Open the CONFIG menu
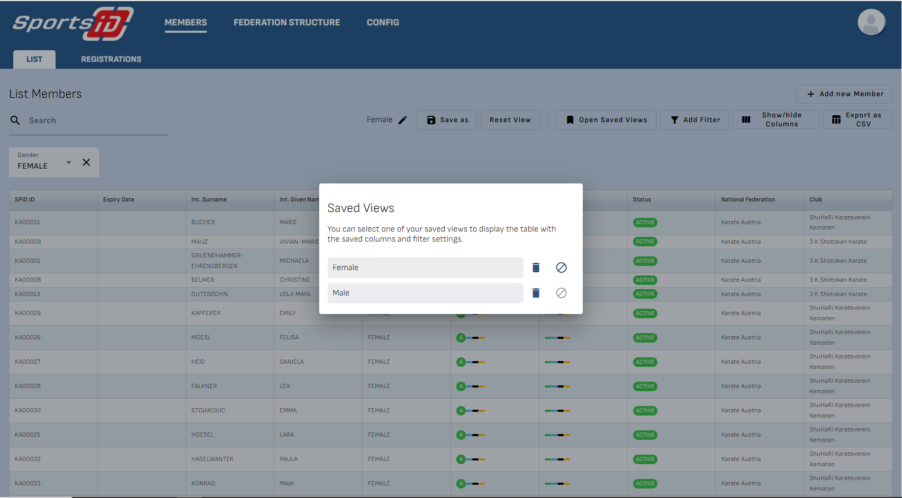Image resolution: width=902 pixels, height=498 pixels. [383, 22]
